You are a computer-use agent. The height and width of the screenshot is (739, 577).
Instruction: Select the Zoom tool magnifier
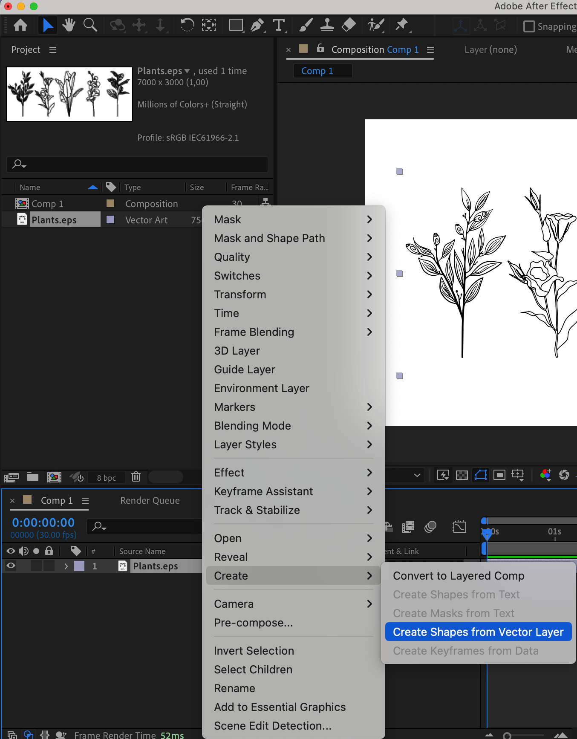point(90,25)
